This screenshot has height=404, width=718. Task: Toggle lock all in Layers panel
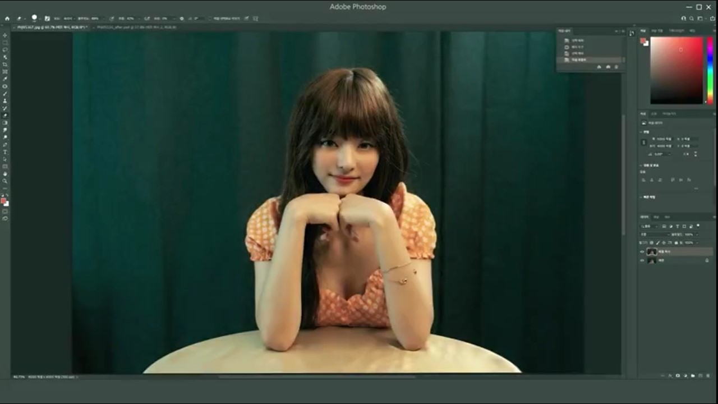pyautogui.click(x=676, y=243)
